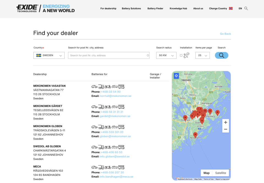This screenshot has height=183, width=264.
Task: Click car icon for Swedol AB Globen
Action: [94, 147]
